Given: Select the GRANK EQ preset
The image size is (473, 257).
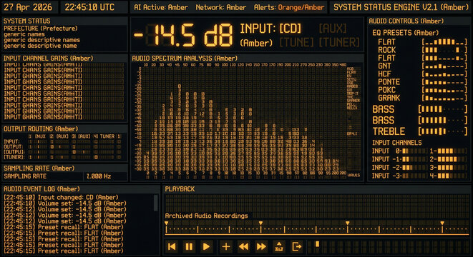Looking at the screenshot, I should tap(389, 98).
